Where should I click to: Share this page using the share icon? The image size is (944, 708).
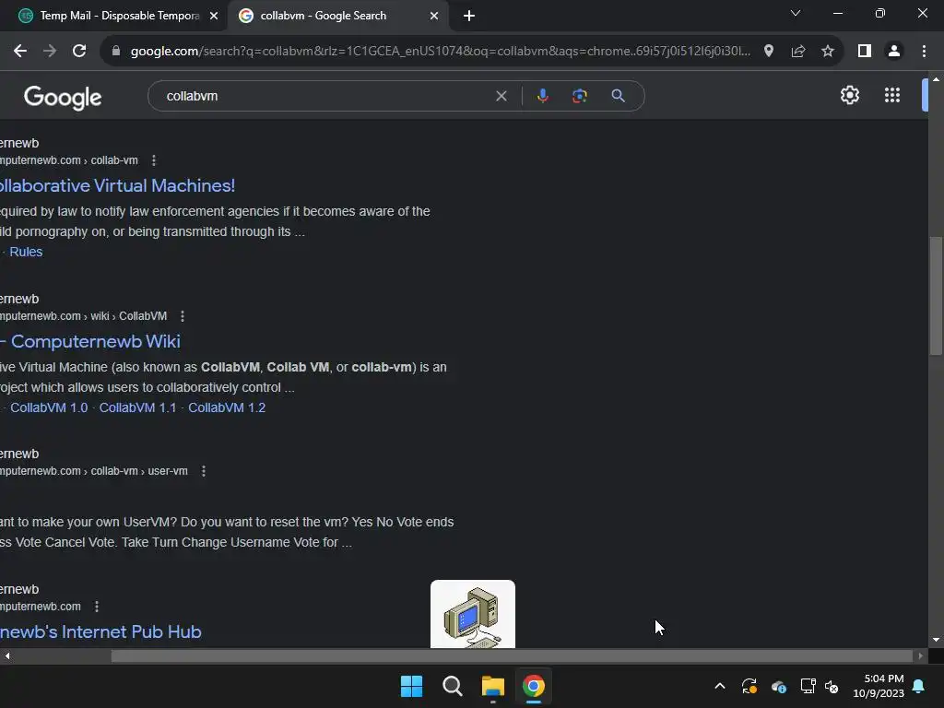point(798,52)
